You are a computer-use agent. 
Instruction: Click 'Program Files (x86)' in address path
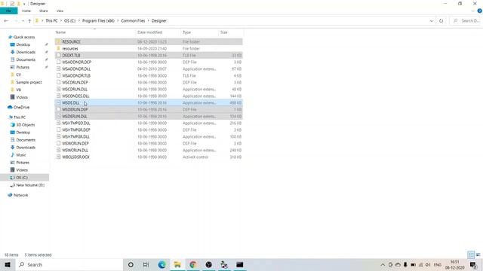[x=98, y=21]
